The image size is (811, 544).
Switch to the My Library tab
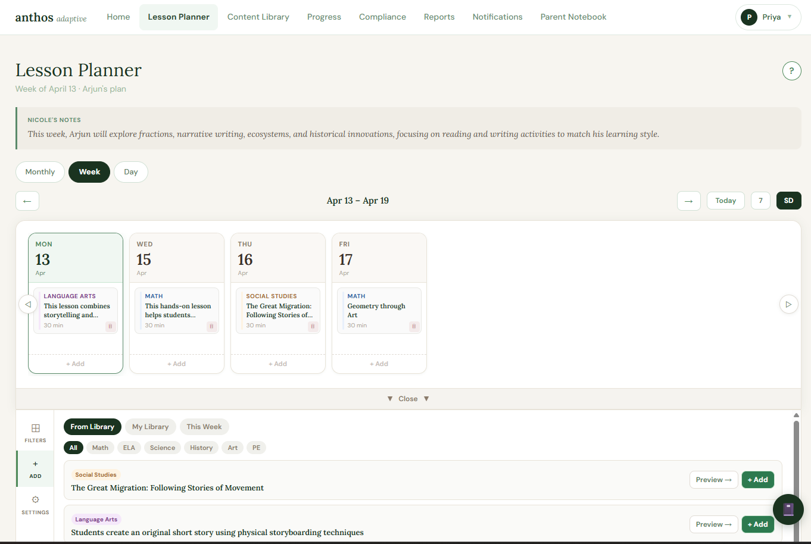coord(150,426)
